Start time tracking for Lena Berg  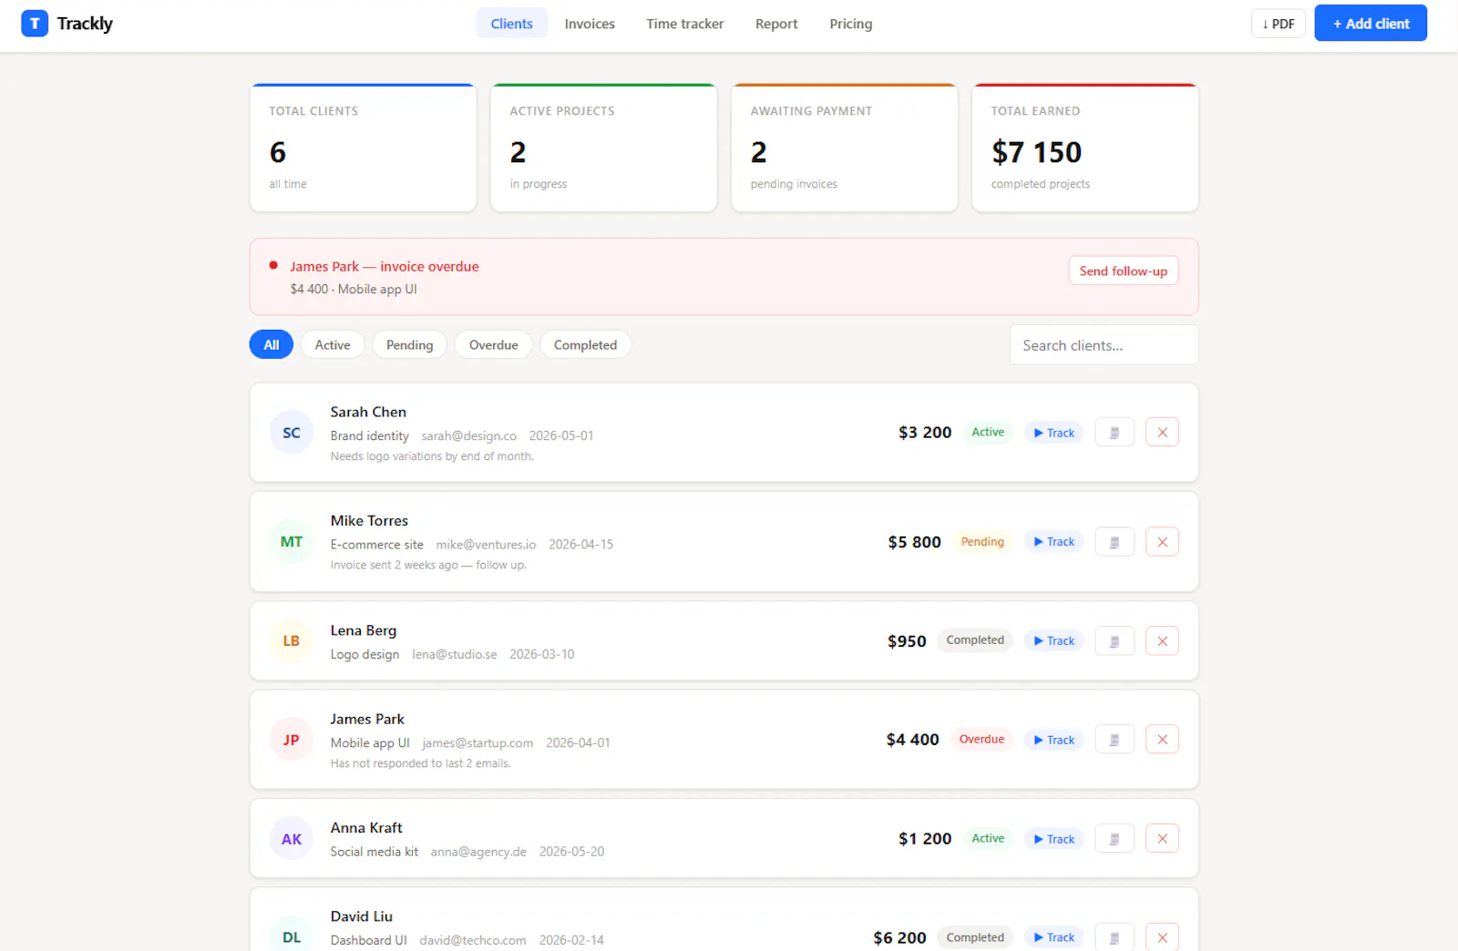click(1053, 641)
